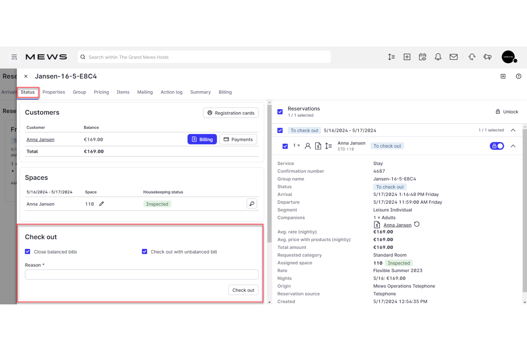Switch to the Properties tab
The height and width of the screenshot is (351, 527).
(54, 92)
